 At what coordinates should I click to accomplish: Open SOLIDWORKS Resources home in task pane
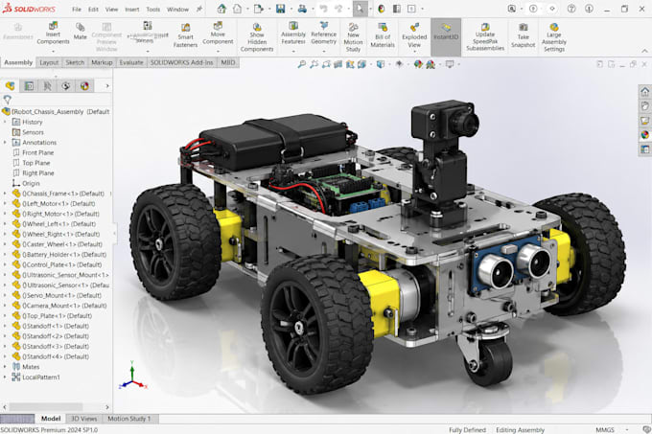point(644,91)
